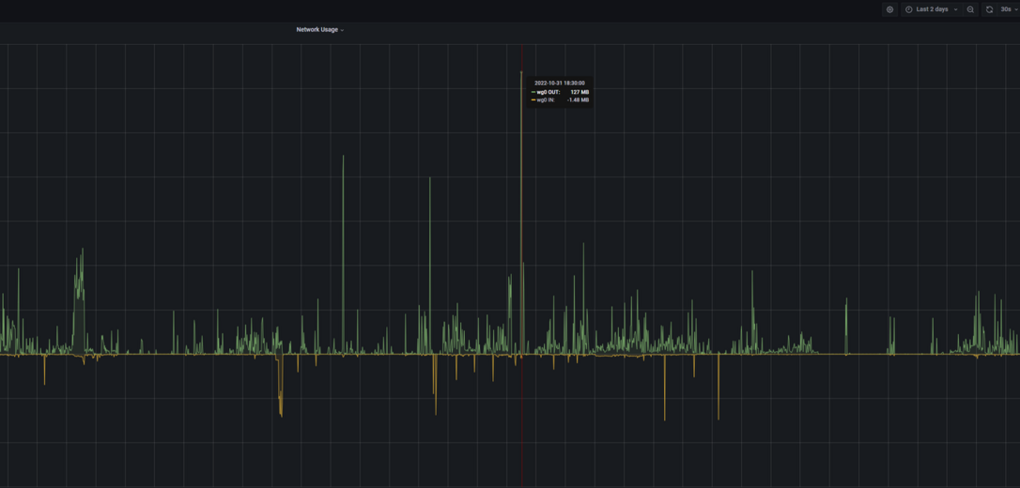Select the wg0 IN label in tooltip

tap(546, 99)
